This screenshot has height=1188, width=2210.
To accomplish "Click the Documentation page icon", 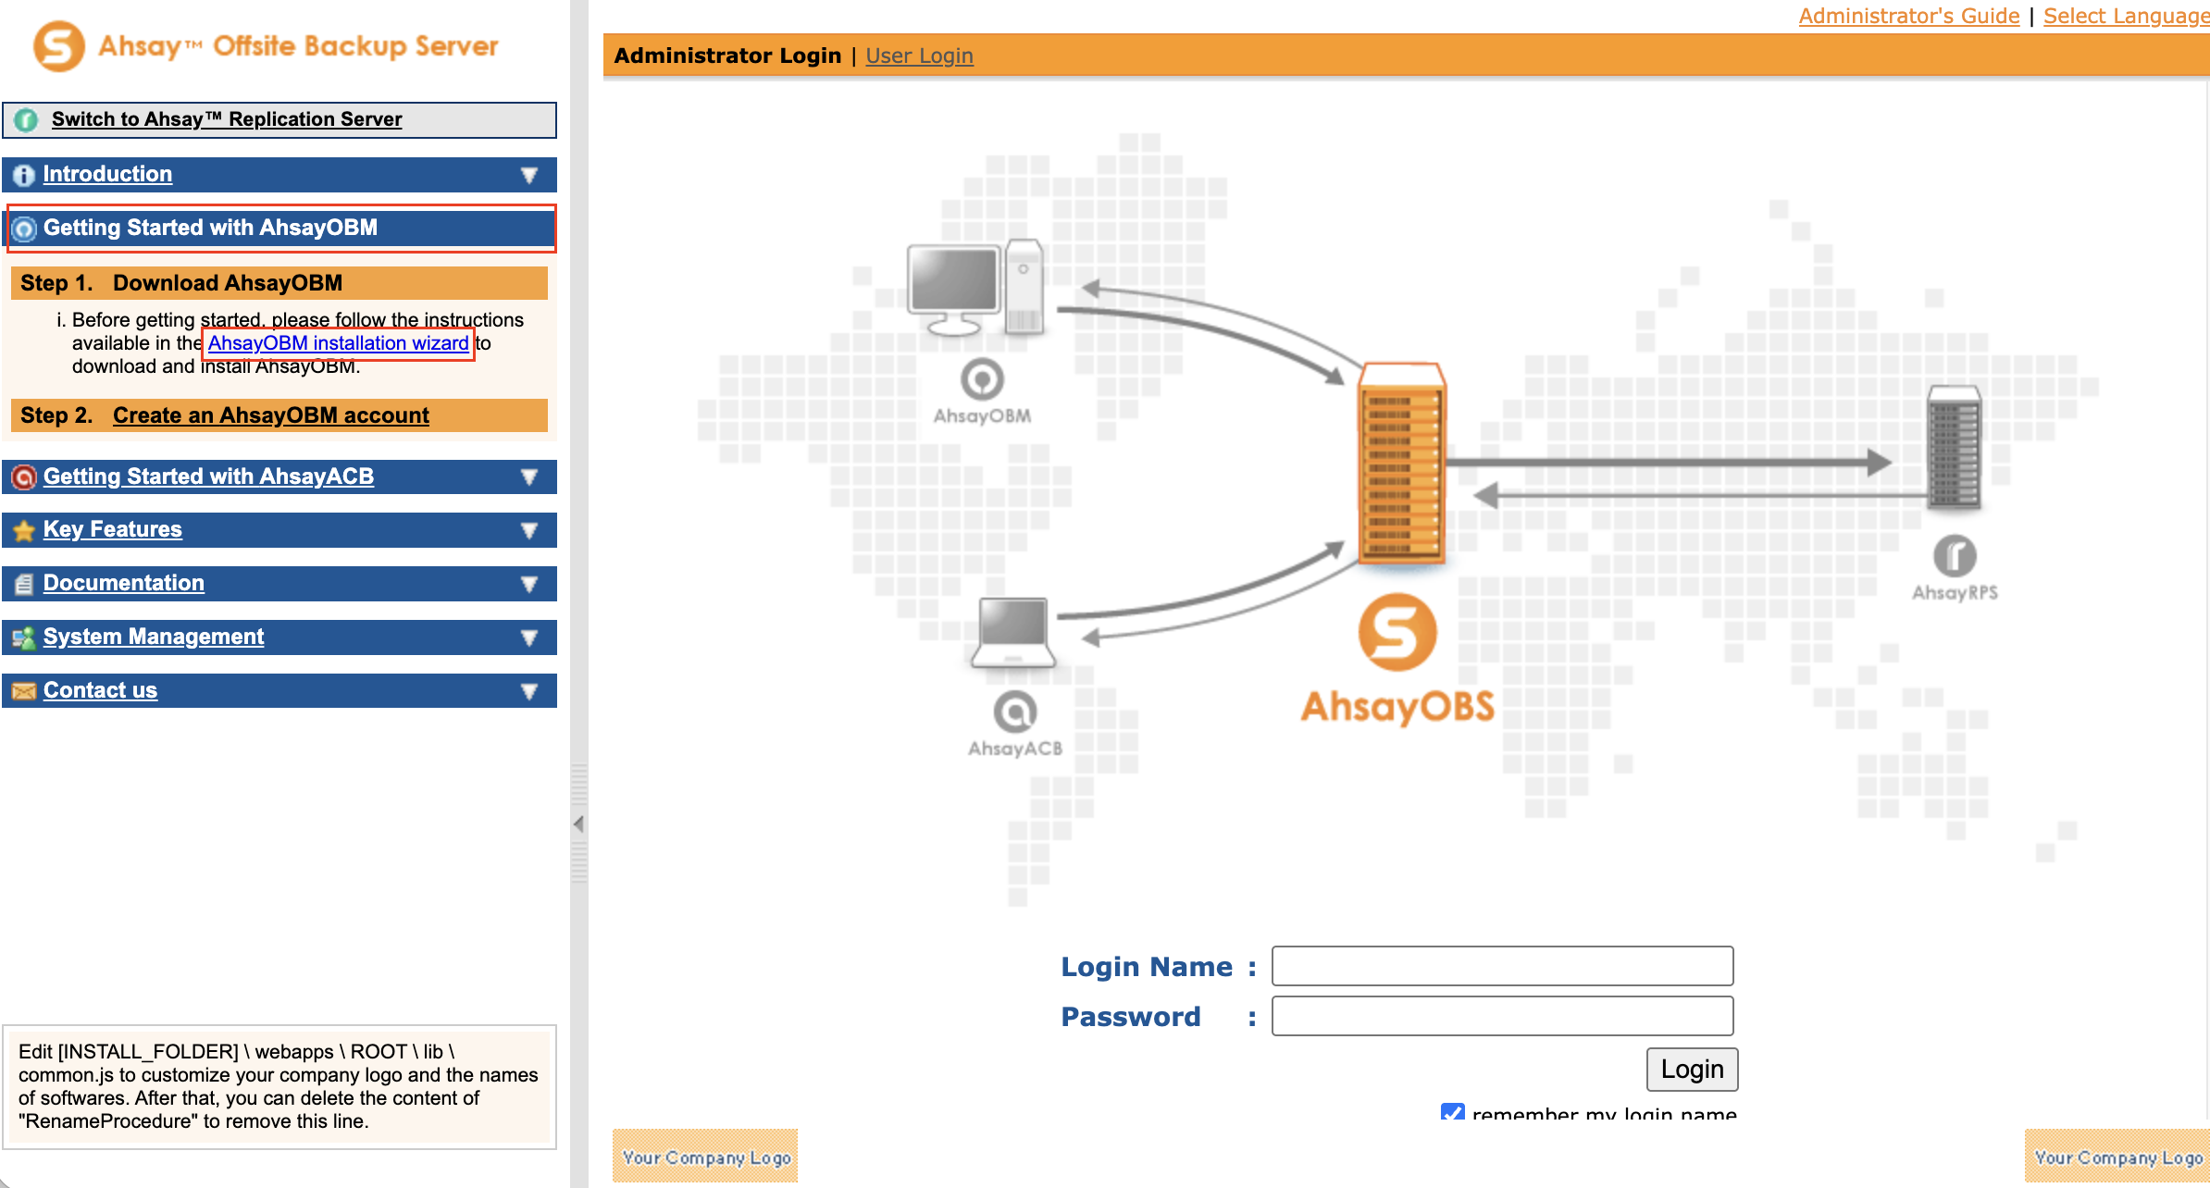I will pos(24,584).
